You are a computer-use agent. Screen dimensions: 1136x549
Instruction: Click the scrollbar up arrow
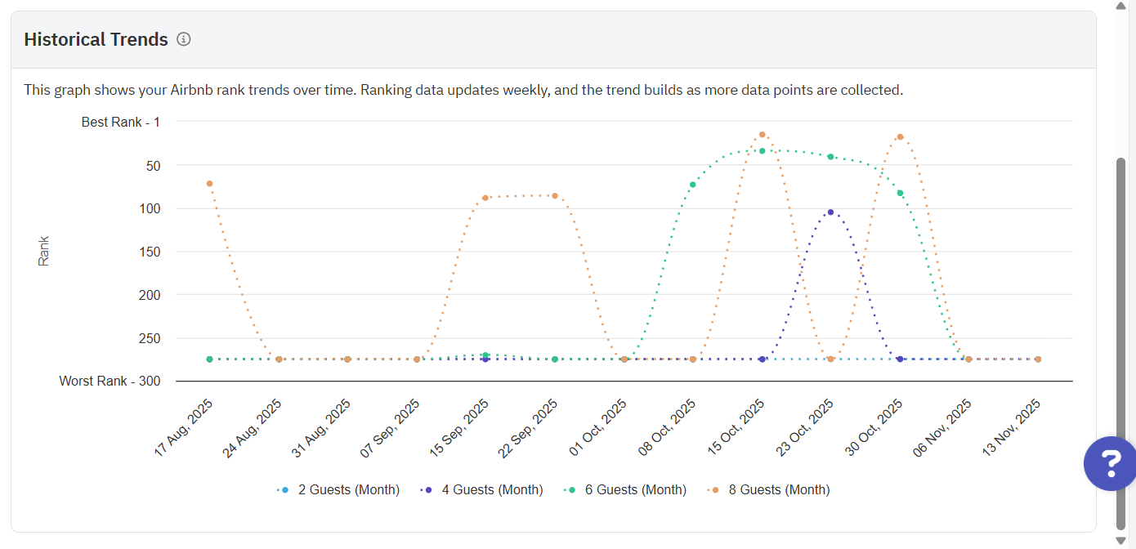tap(1120, 6)
